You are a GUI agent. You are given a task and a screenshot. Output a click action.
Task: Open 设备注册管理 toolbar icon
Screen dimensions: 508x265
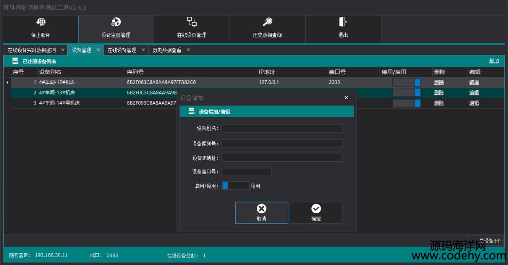pos(116,23)
